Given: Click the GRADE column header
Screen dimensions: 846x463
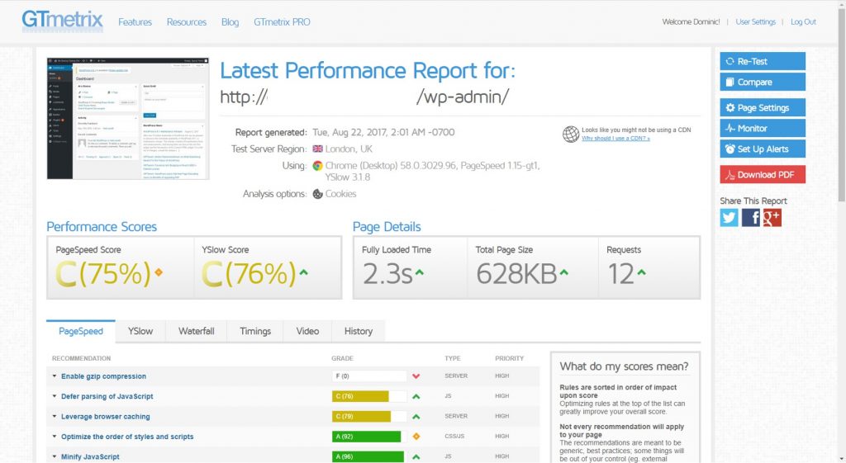Looking at the screenshot, I should (x=343, y=358).
